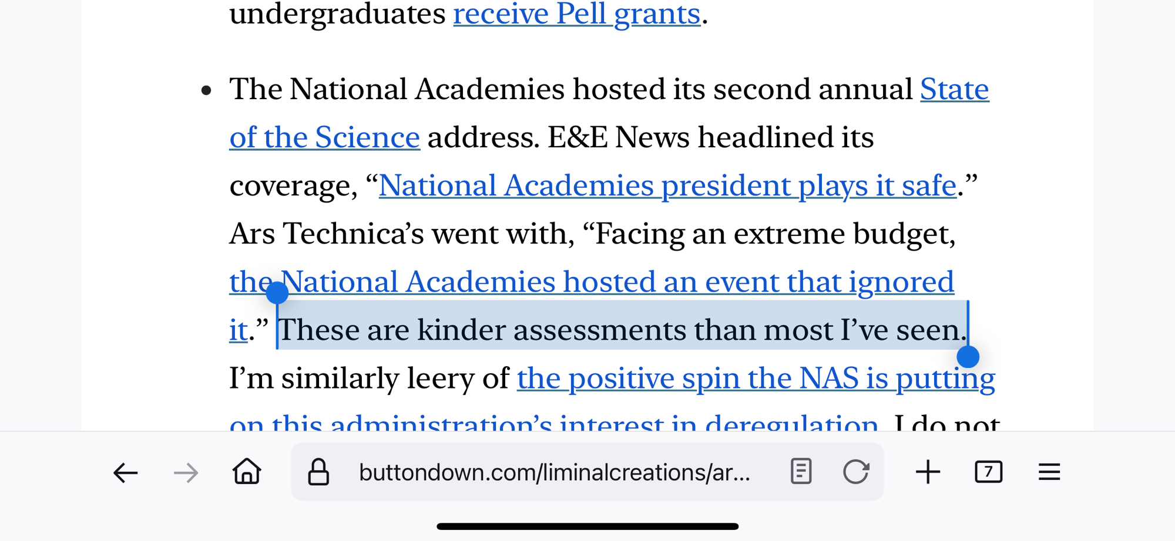The height and width of the screenshot is (541, 1175).
Task: Tap the highlighted "These are kinder assessments" text
Action: [622, 330]
